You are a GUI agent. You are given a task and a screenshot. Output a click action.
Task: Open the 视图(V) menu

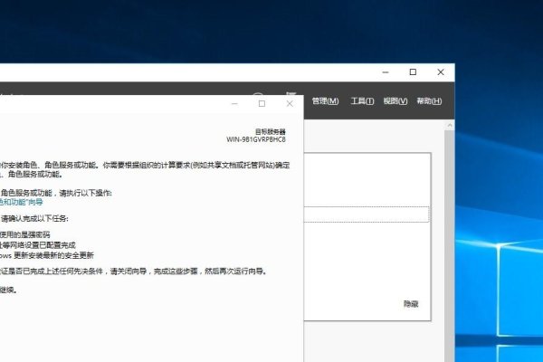click(x=395, y=100)
